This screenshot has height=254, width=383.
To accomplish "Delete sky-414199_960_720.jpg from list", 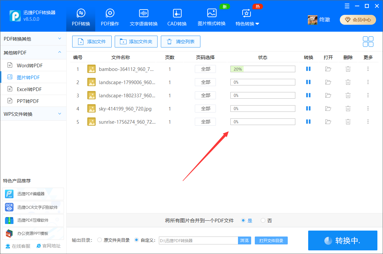I will [348, 109].
